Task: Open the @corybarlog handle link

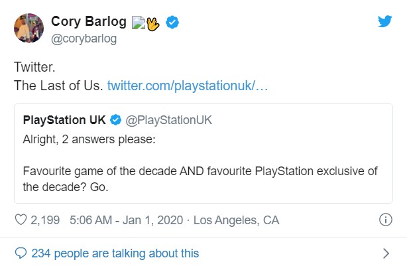Action: (84, 38)
